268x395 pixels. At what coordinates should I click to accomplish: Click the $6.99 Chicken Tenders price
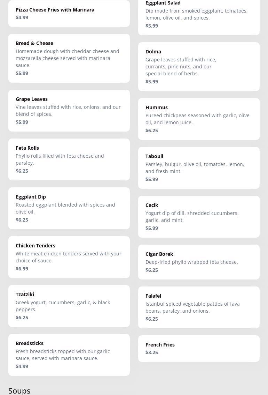22,268
